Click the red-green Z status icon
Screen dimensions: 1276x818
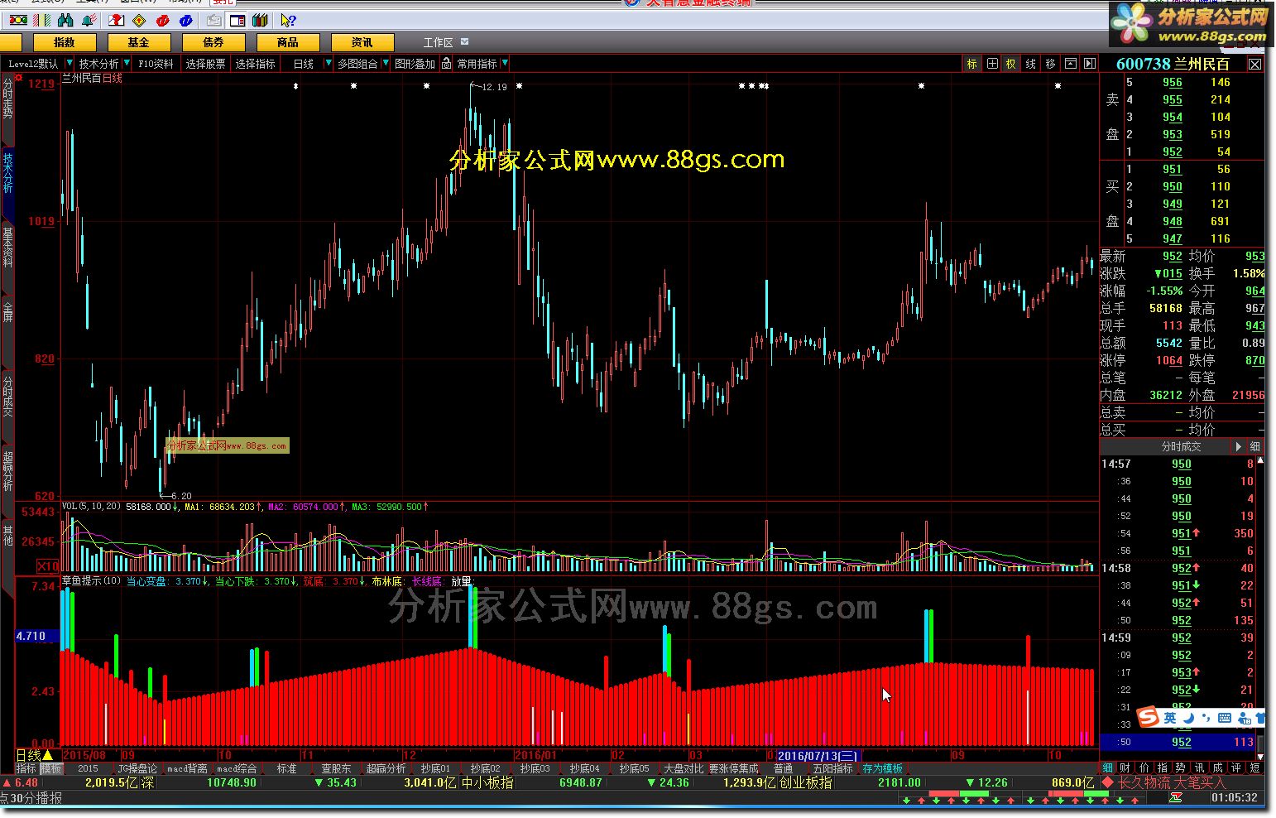(1176, 797)
